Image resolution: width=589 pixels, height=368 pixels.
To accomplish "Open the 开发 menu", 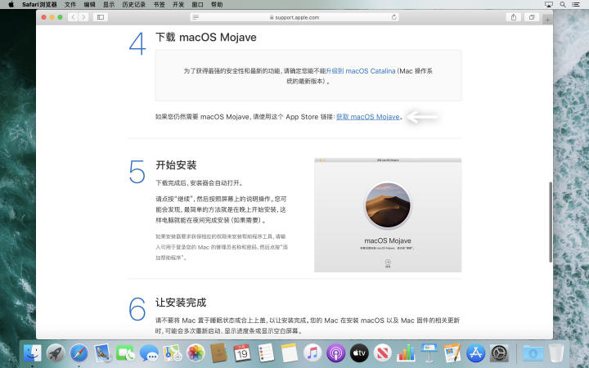I will click(x=178, y=5).
